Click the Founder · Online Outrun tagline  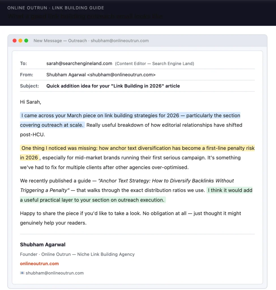coord(77,254)
